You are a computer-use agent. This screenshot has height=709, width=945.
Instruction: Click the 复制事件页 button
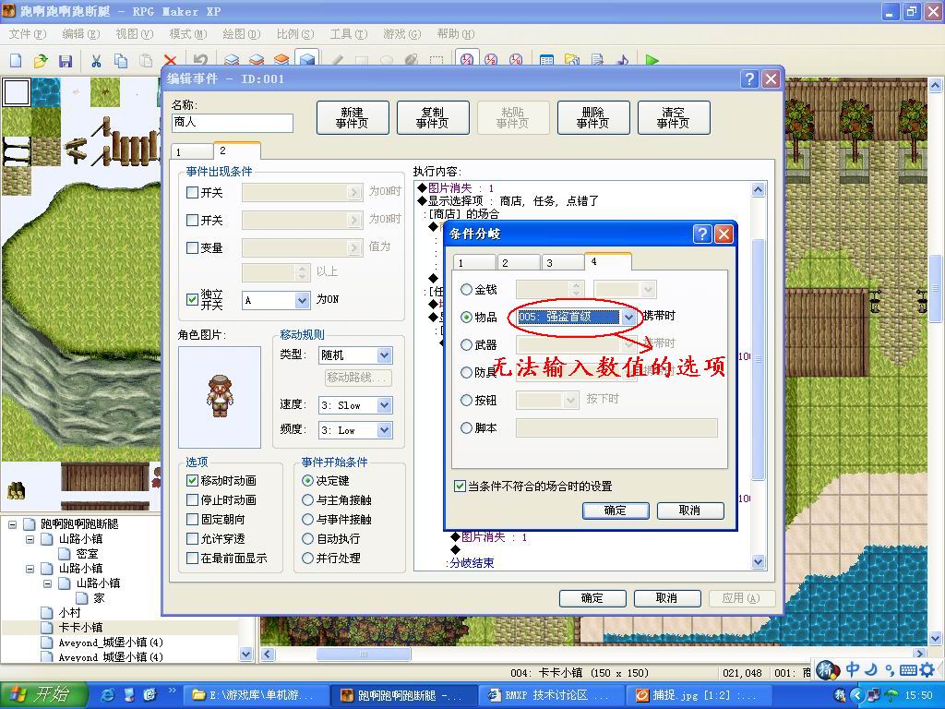click(433, 117)
